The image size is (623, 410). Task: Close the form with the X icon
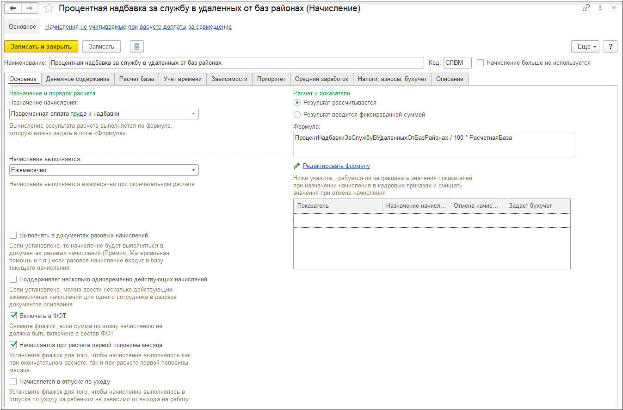613,8
